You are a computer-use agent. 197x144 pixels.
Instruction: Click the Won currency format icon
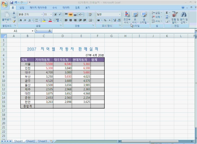click(x=99, y=20)
